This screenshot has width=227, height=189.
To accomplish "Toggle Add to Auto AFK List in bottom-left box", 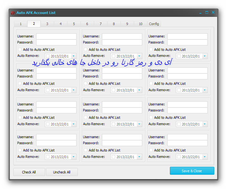I will (x=20, y=150).
